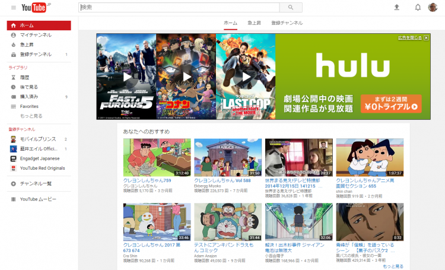Viewport: 445px width, 270px height.
Task: Switch to the 登録チャンネル tab
Action: (287, 23)
